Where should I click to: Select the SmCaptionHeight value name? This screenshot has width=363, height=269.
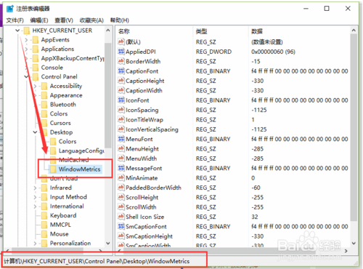(150, 236)
